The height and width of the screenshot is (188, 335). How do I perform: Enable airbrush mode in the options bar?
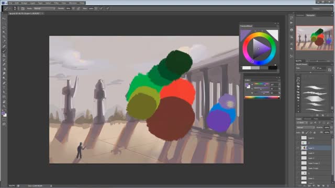click(x=101, y=8)
